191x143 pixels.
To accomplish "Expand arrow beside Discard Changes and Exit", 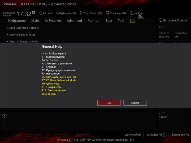I will point(7,42).
